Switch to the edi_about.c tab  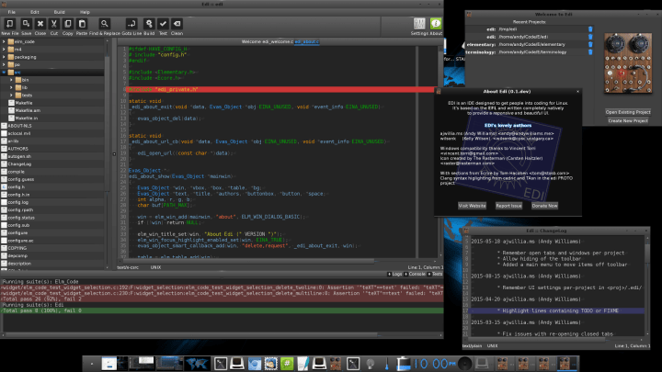tap(307, 41)
